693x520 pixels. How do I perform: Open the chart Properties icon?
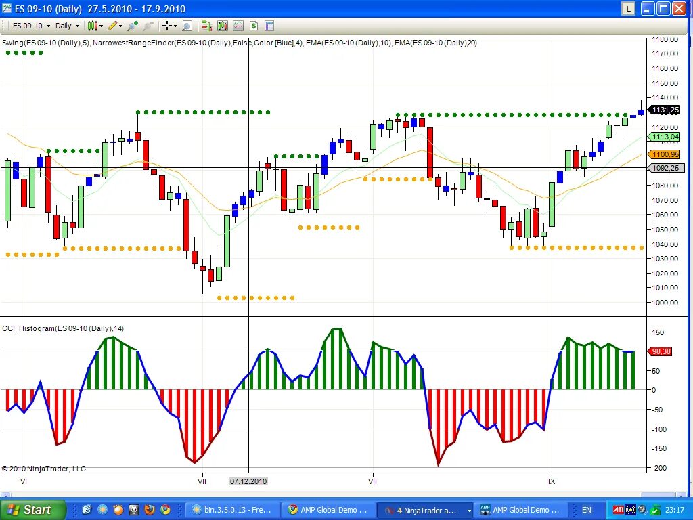(x=269, y=26)
